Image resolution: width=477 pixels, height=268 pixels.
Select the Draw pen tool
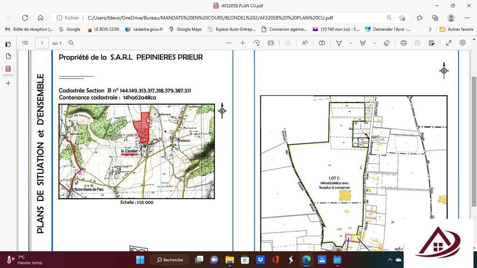pos(339,43)
